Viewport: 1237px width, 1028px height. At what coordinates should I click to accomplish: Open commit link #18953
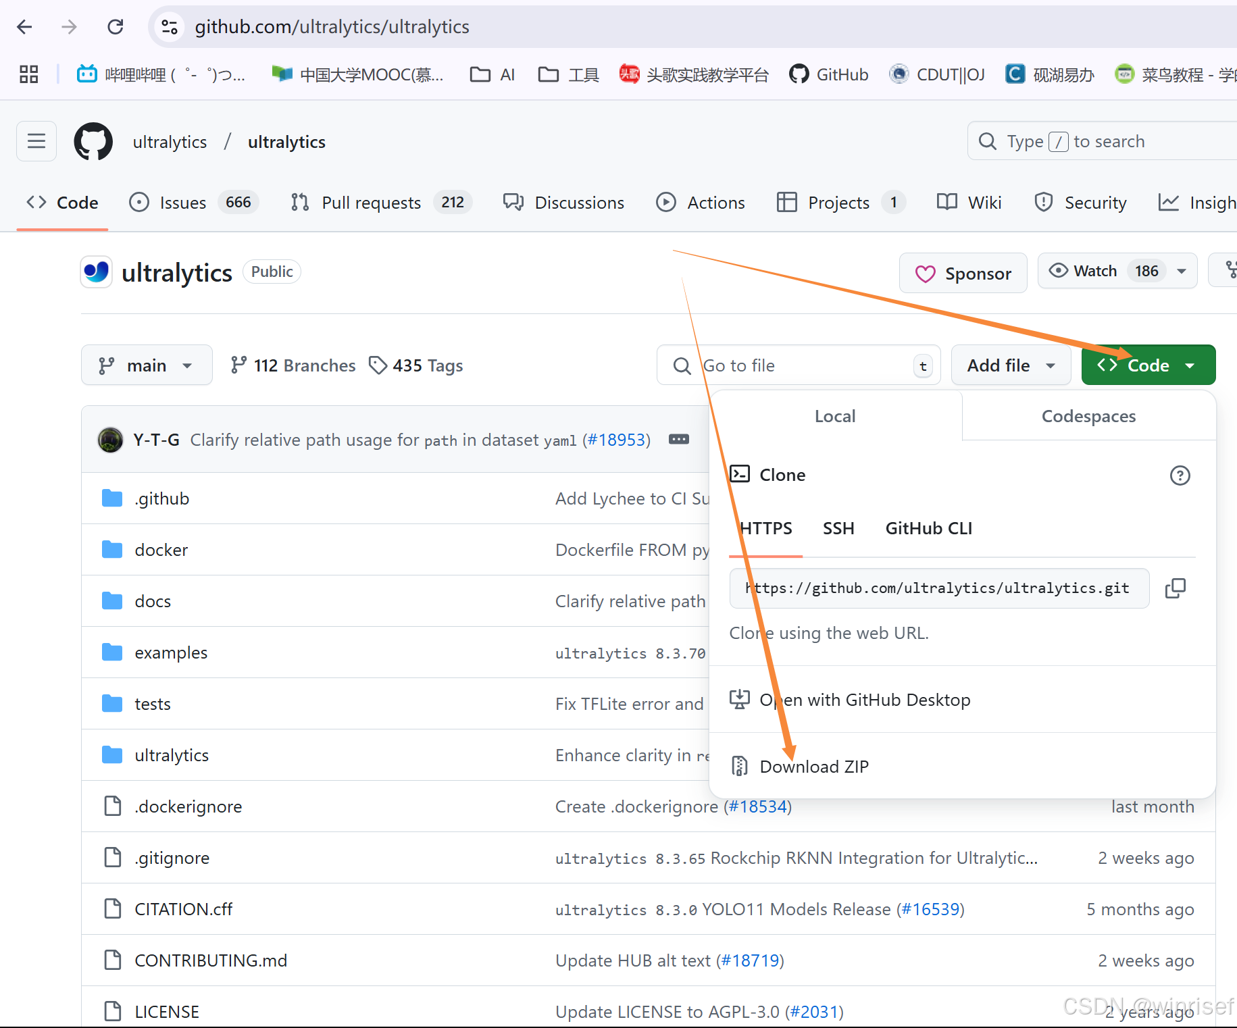(617, 440)
